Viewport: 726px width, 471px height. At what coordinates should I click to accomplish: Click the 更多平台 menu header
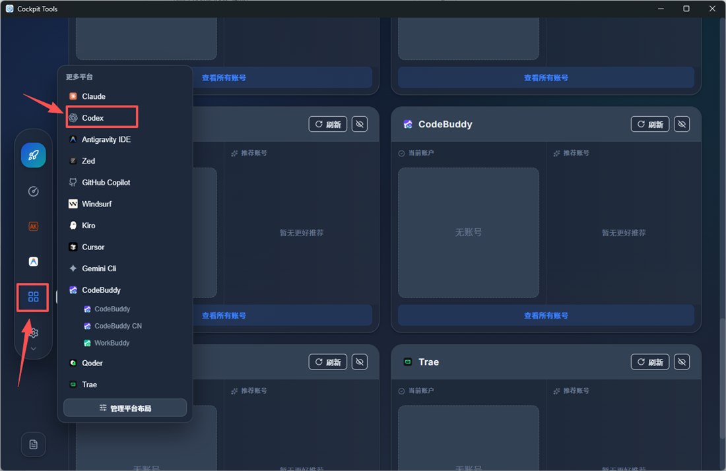(x=79, y=77)
